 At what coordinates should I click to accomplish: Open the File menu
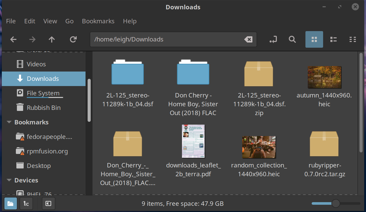pyautogui.click(x=11, y=21)
